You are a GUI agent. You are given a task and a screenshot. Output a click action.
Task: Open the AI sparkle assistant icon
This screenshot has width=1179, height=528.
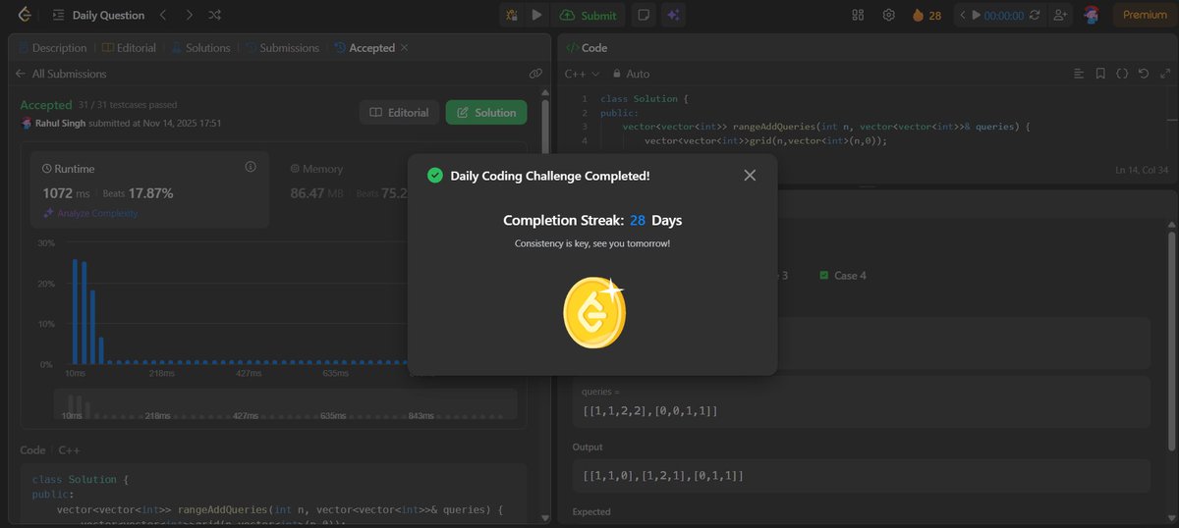tap(673, 15)
